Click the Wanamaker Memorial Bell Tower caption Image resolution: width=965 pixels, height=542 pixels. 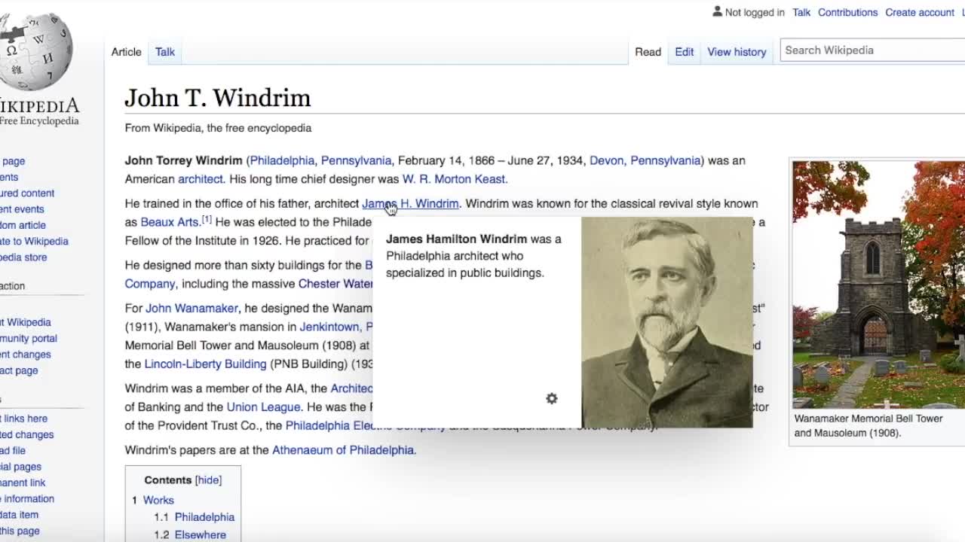(x=868, y=426)
